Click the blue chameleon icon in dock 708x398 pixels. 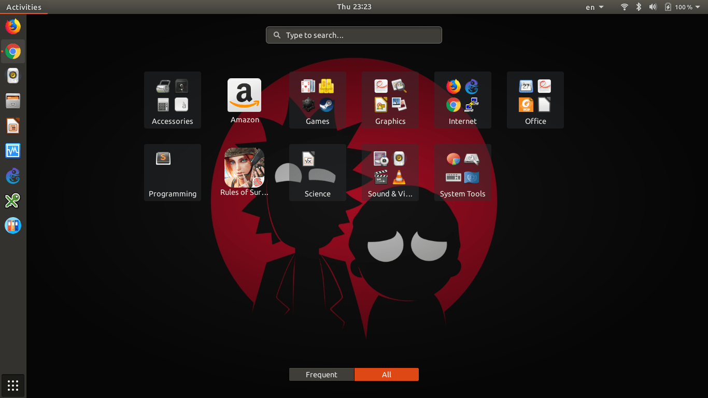(x=13, y=176)
